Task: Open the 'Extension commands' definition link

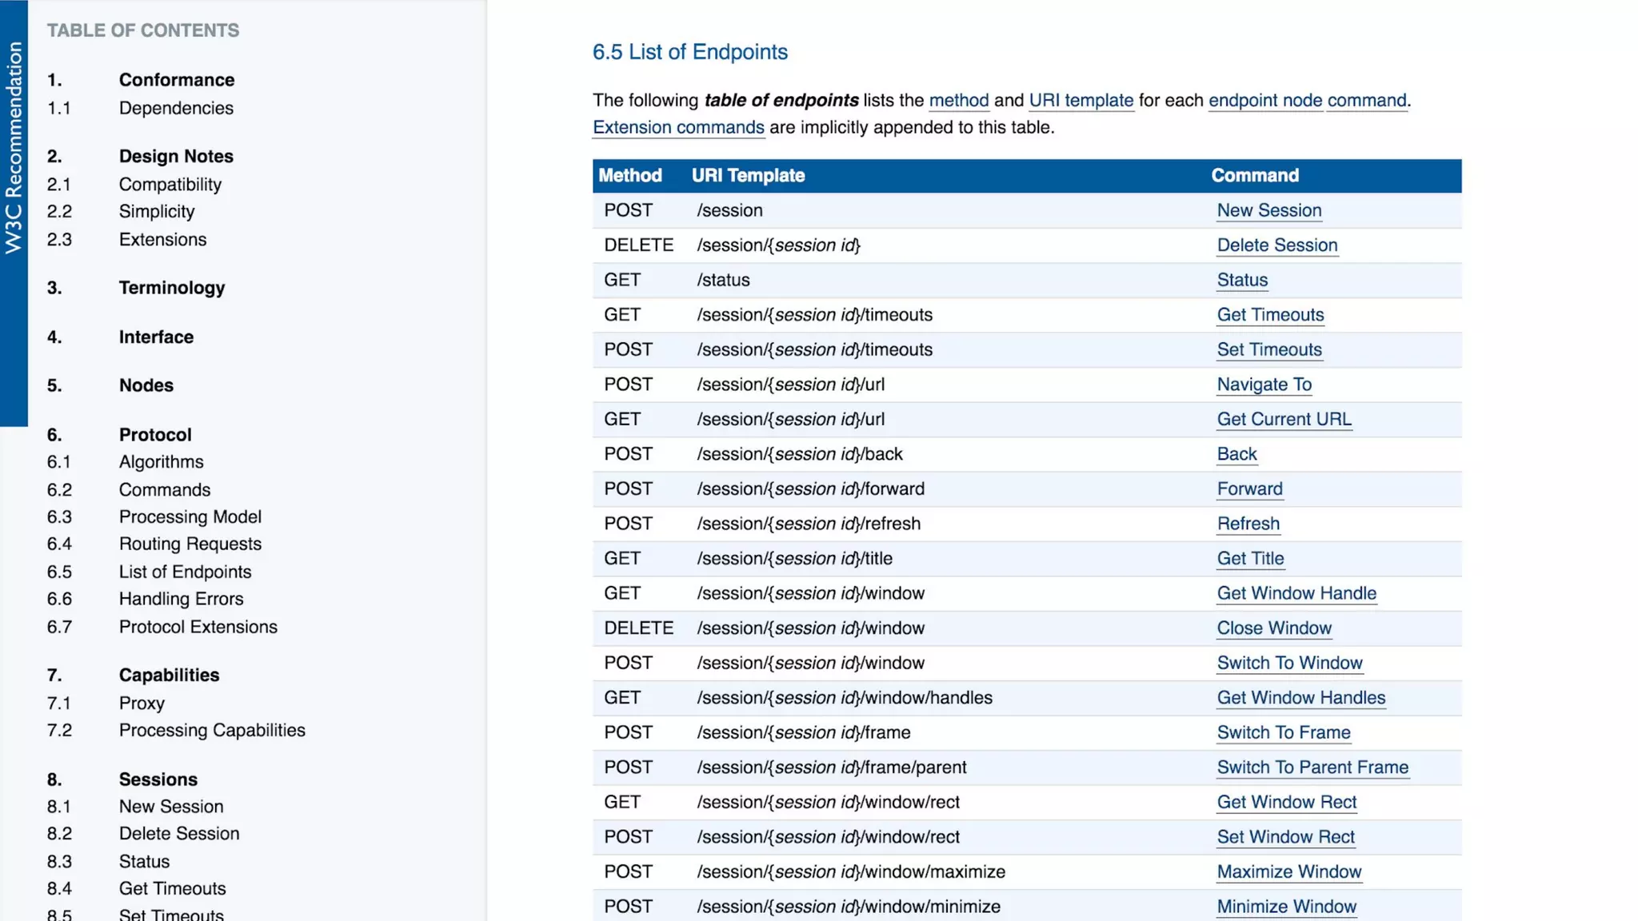Action: point(677,127)
